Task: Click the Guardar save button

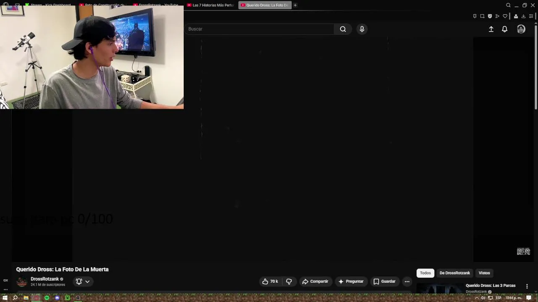Action: (x=384, y=281)
